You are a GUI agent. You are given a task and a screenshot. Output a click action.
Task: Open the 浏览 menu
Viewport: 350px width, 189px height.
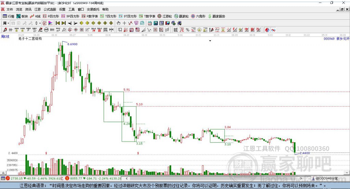(19, 9)
